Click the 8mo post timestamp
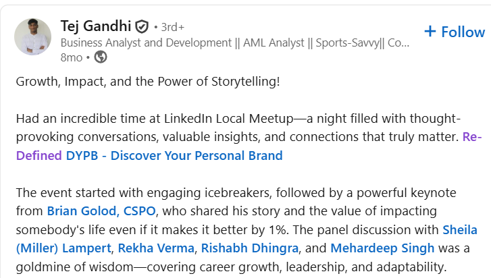 point(71,57)
